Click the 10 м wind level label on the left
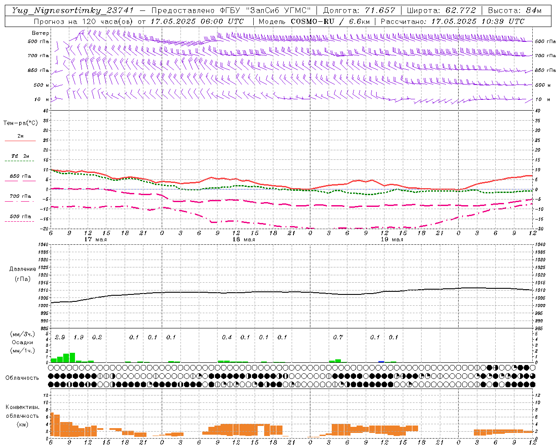Screen dimensions: 558x446 tap(41, 99)
